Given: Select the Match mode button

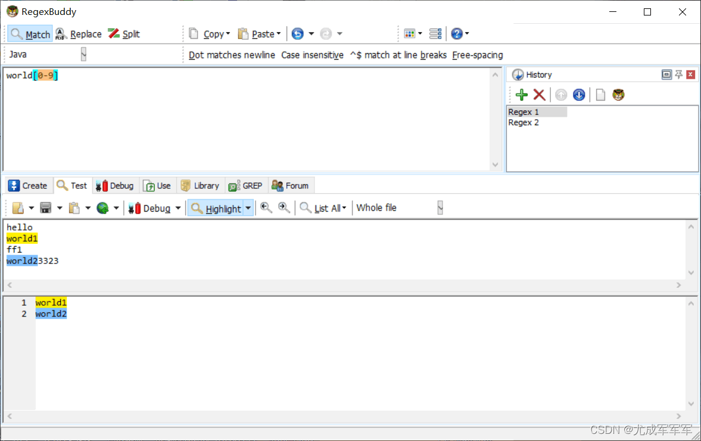Looking at the screenshot, I should pyautogui.click(x=30, y=34).
